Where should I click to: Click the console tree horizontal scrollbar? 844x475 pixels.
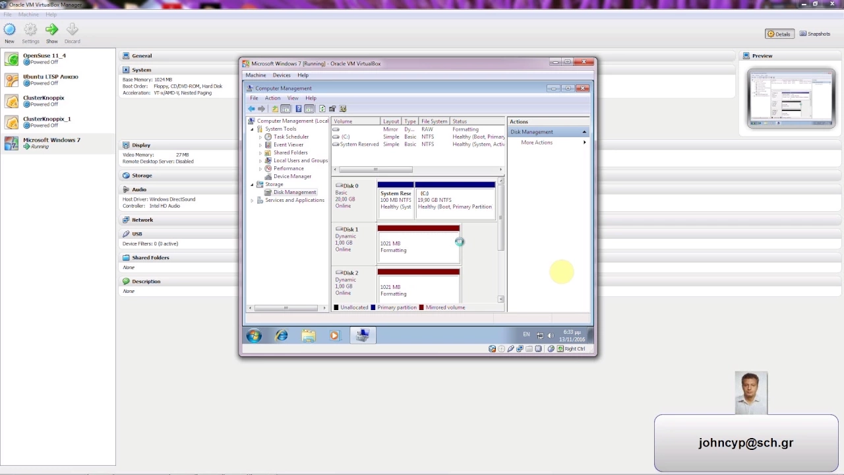click(286, 308)
